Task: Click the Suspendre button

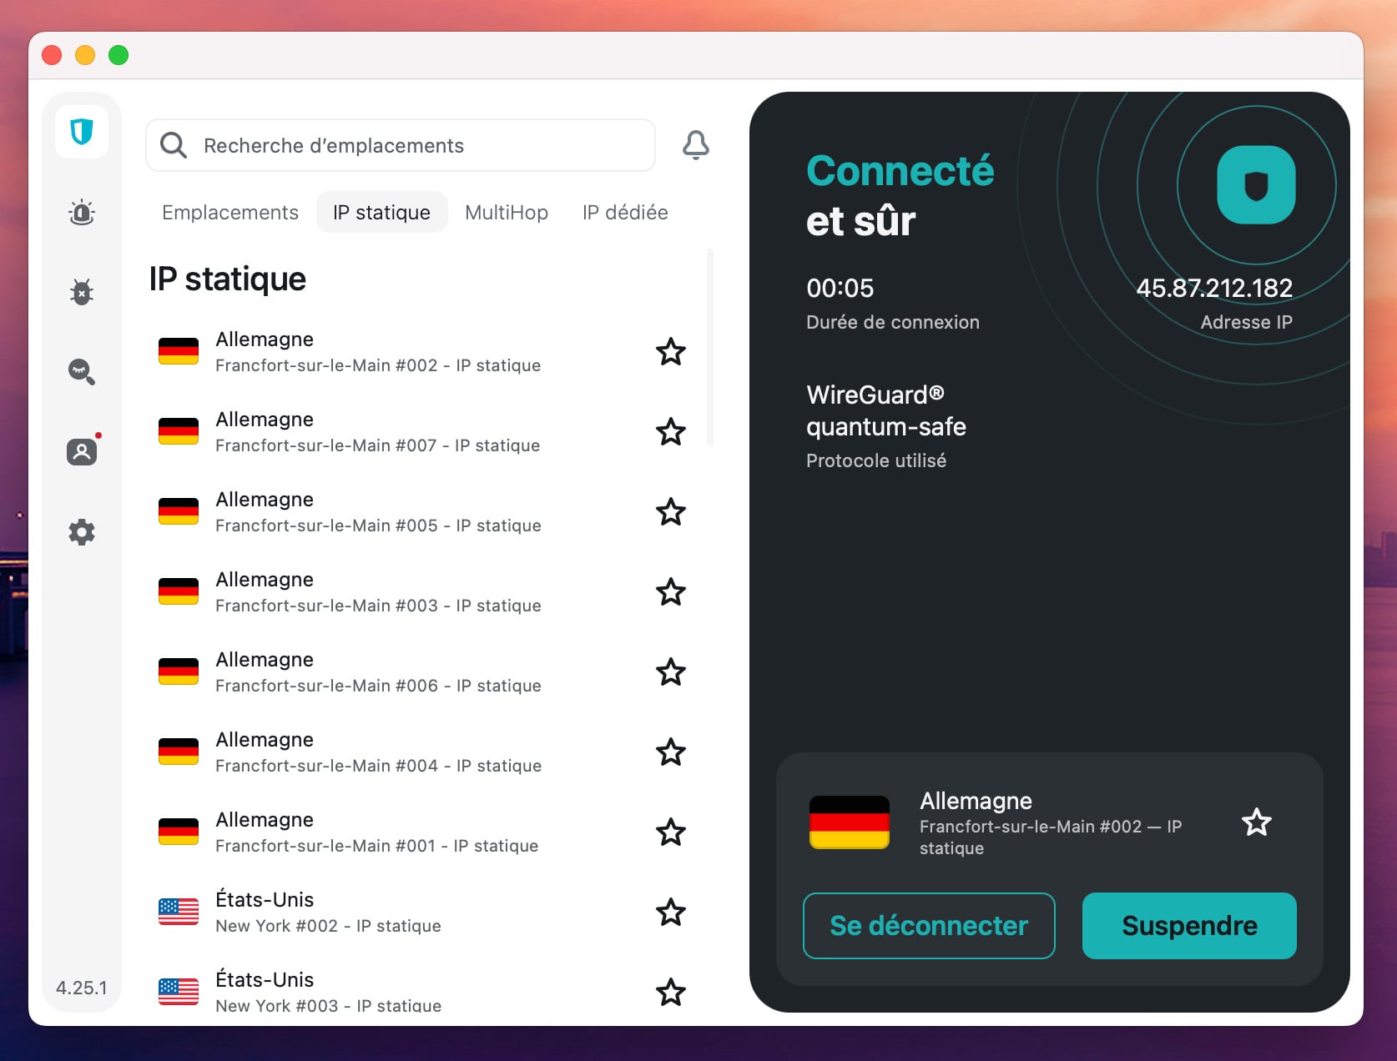Action: point(1189,926)
